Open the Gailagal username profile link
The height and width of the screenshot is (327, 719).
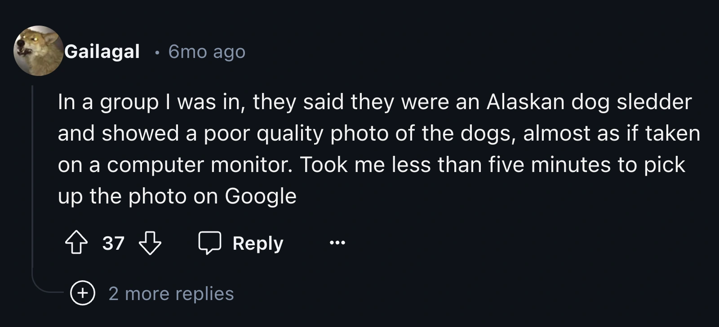pos(102,51)
